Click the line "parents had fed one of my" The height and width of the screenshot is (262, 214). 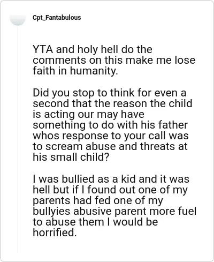pyautogui.click(x=98, y=200)
